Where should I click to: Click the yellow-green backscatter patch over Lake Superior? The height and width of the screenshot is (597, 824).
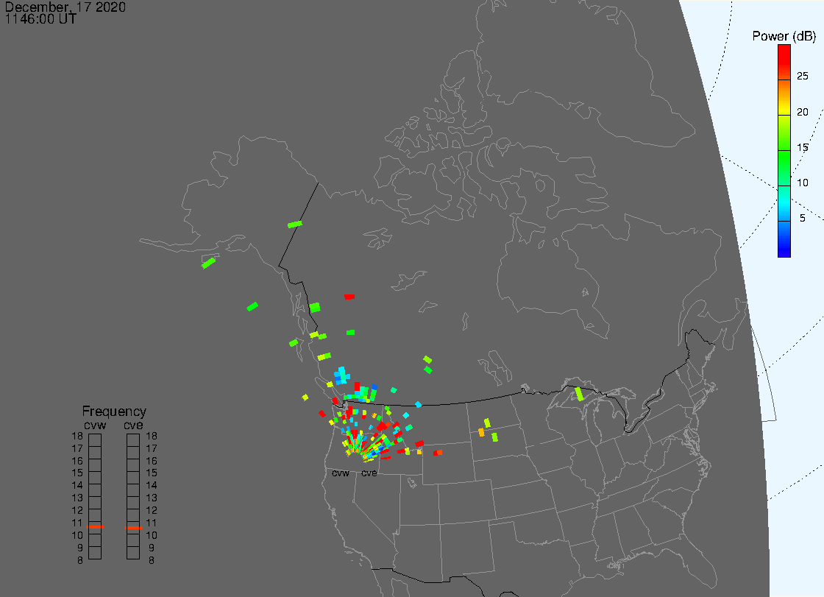(579, 394)
